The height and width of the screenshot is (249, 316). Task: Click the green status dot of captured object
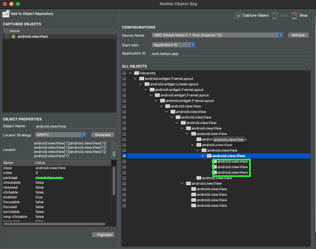(x=14, y=37)
